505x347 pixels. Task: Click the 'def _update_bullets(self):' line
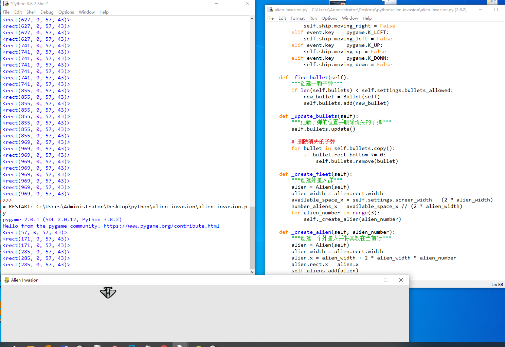[319, 116]
